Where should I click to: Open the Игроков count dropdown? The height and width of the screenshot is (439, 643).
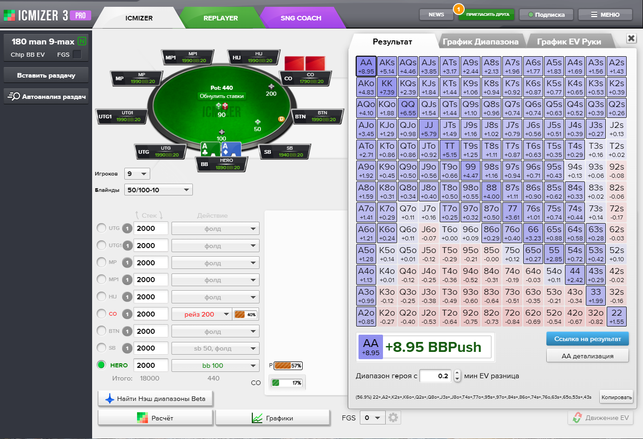(x=137, y=174)
